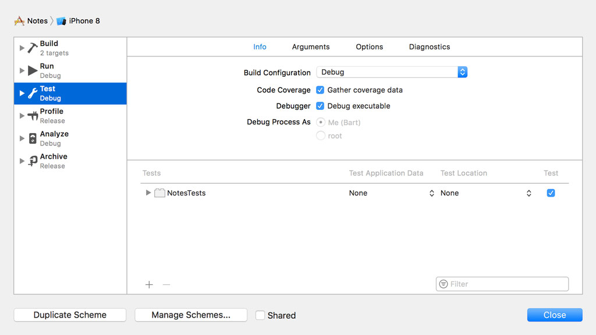Toggle the Shared scheme checkbox
The width and height of the screenshot is (596, 335).
point(260,315)
